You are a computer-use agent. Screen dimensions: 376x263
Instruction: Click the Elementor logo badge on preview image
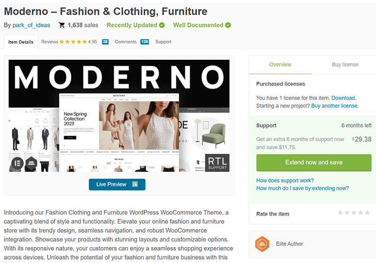coord(17,163)
